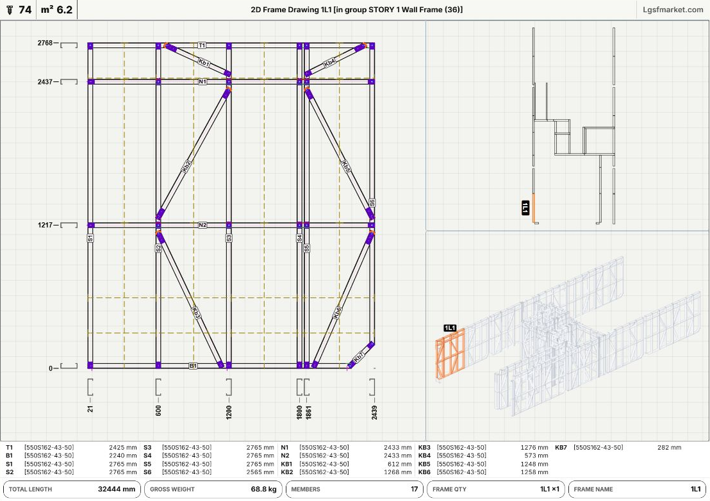Select the S3 stud label in the drawing
Viewport: 710px width, 501px height.
(x=229, y=238)
